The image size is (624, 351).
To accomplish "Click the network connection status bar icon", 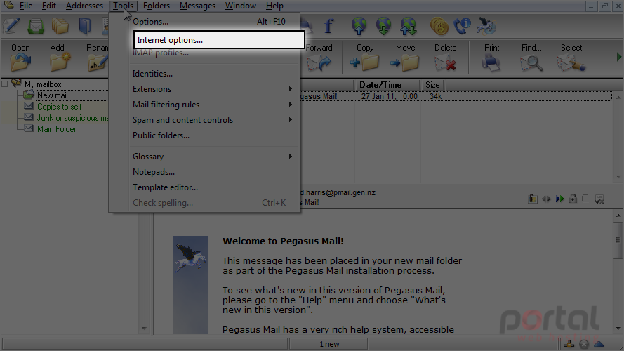I will (x=569, y=344).
